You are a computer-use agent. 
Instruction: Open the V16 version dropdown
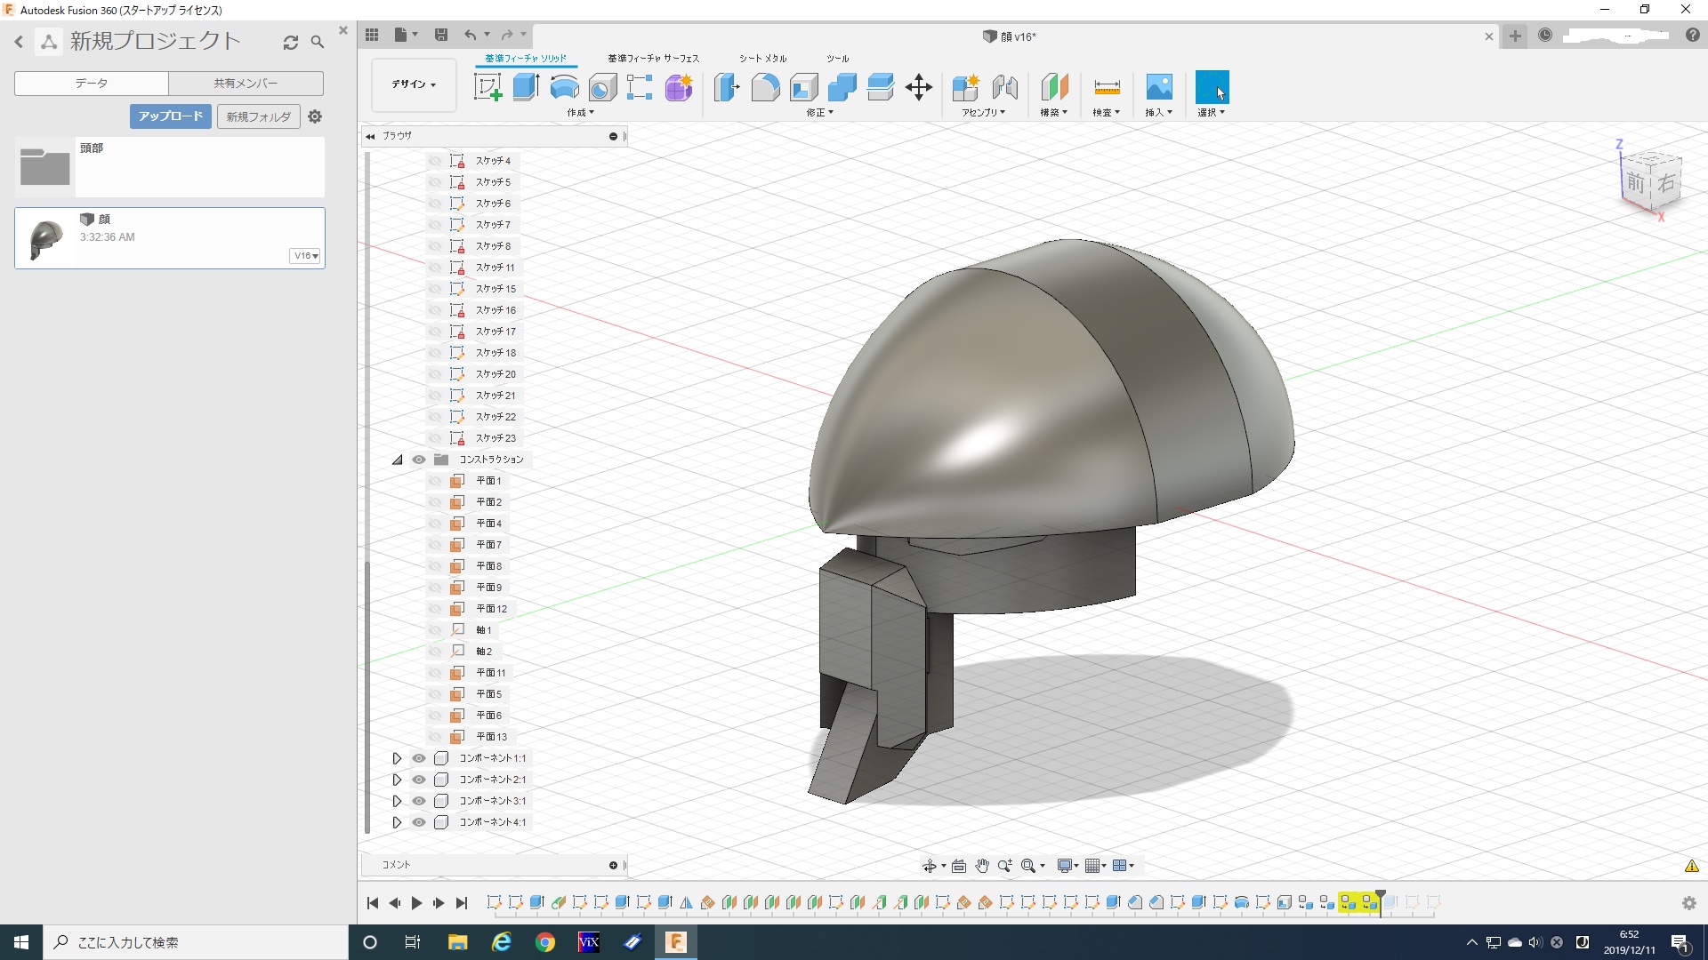305,256
